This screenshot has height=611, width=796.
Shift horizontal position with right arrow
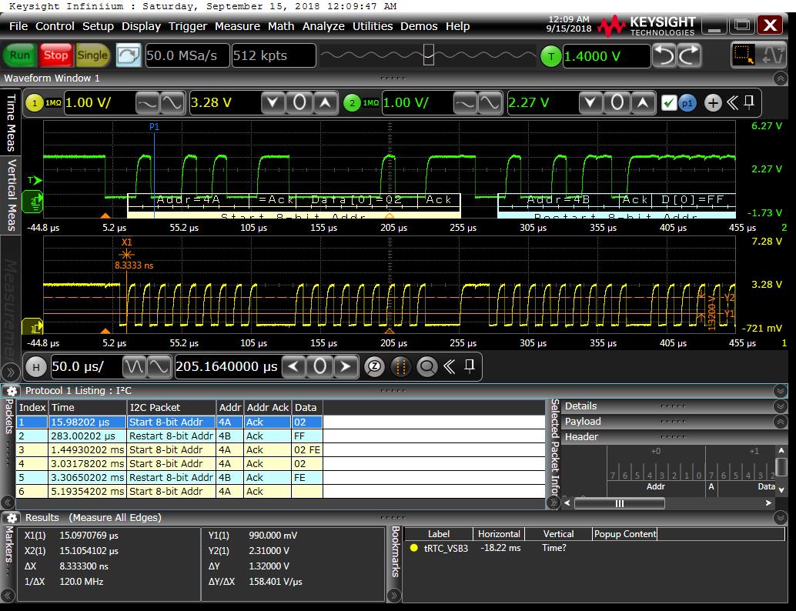click(345, 366)
